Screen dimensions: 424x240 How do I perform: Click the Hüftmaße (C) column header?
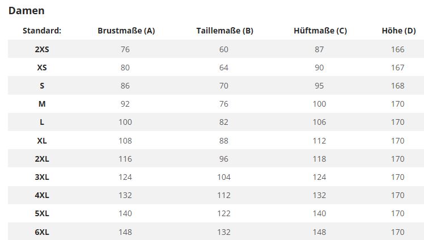[320, 31]
